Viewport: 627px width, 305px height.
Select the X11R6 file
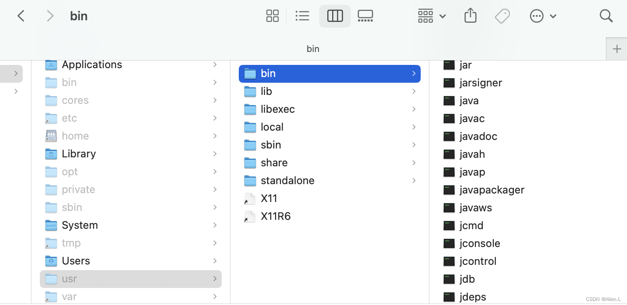tap(276, 216)
